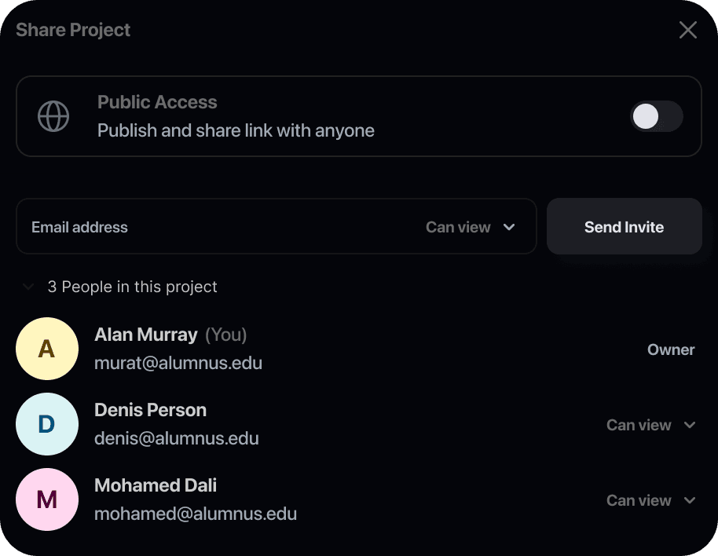Open Mohamed Dali's Can view permission dropdown
The width and height of the screenshot is (718, 556).
[651, 500]
